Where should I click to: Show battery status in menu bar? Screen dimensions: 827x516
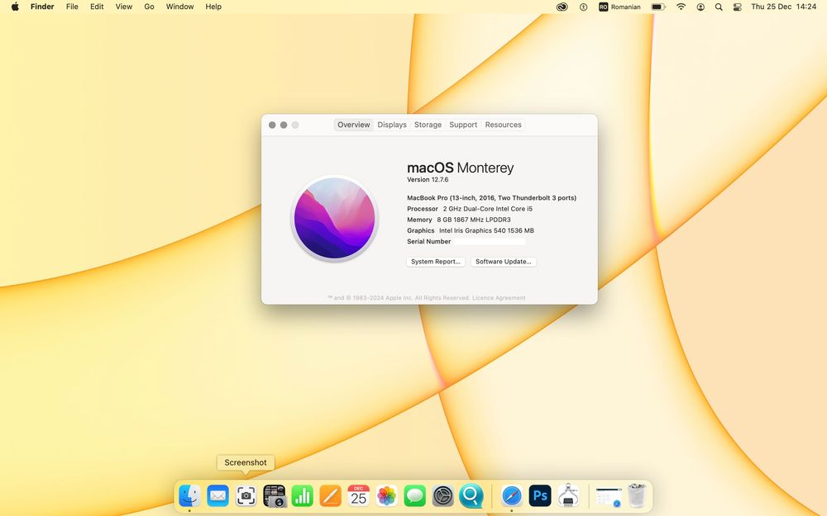coord(657,7)
